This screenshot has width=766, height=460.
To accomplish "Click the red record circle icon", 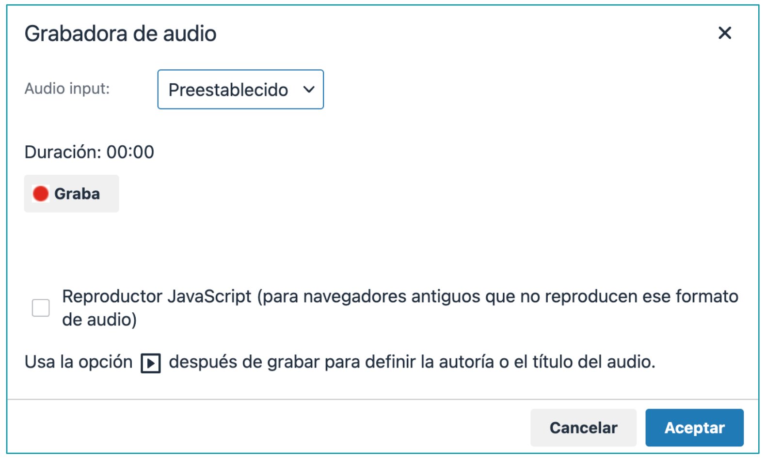I will click(41, 194).
